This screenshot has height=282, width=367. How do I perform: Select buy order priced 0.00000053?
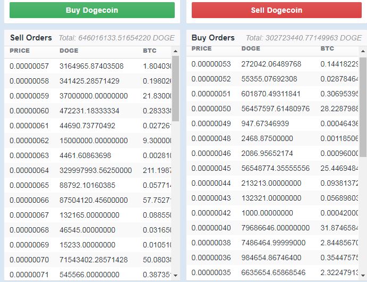point(272,64)
